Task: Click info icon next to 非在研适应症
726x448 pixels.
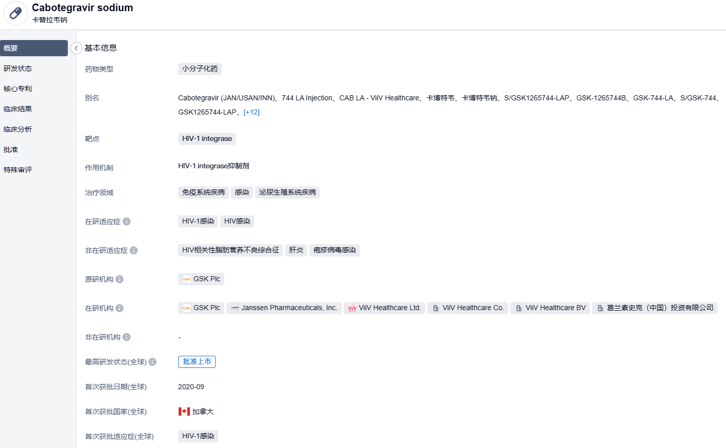Action: tap(134, 250)
